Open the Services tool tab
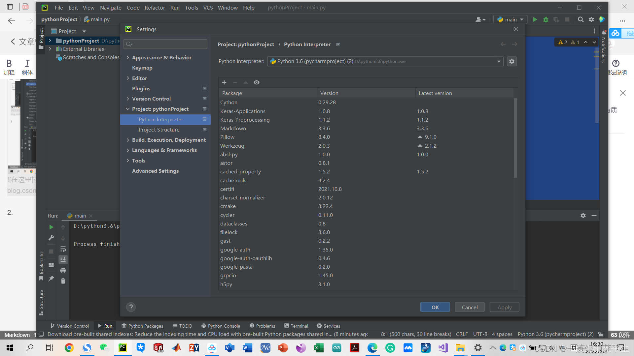Viewport: 634px width, 356px height. point(329,326)
